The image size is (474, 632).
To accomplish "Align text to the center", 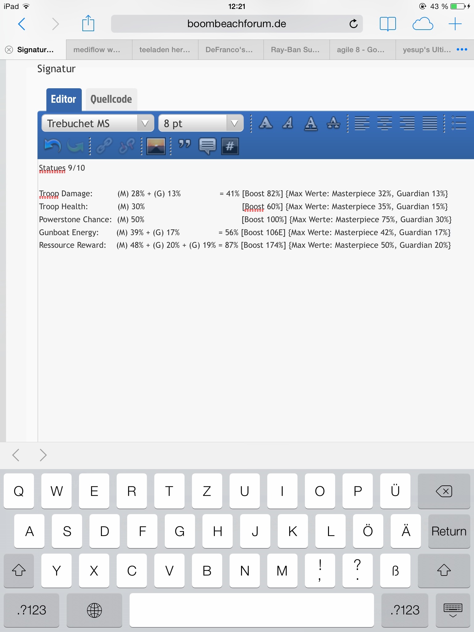I will pyautogui.click(x=384, y=123).
